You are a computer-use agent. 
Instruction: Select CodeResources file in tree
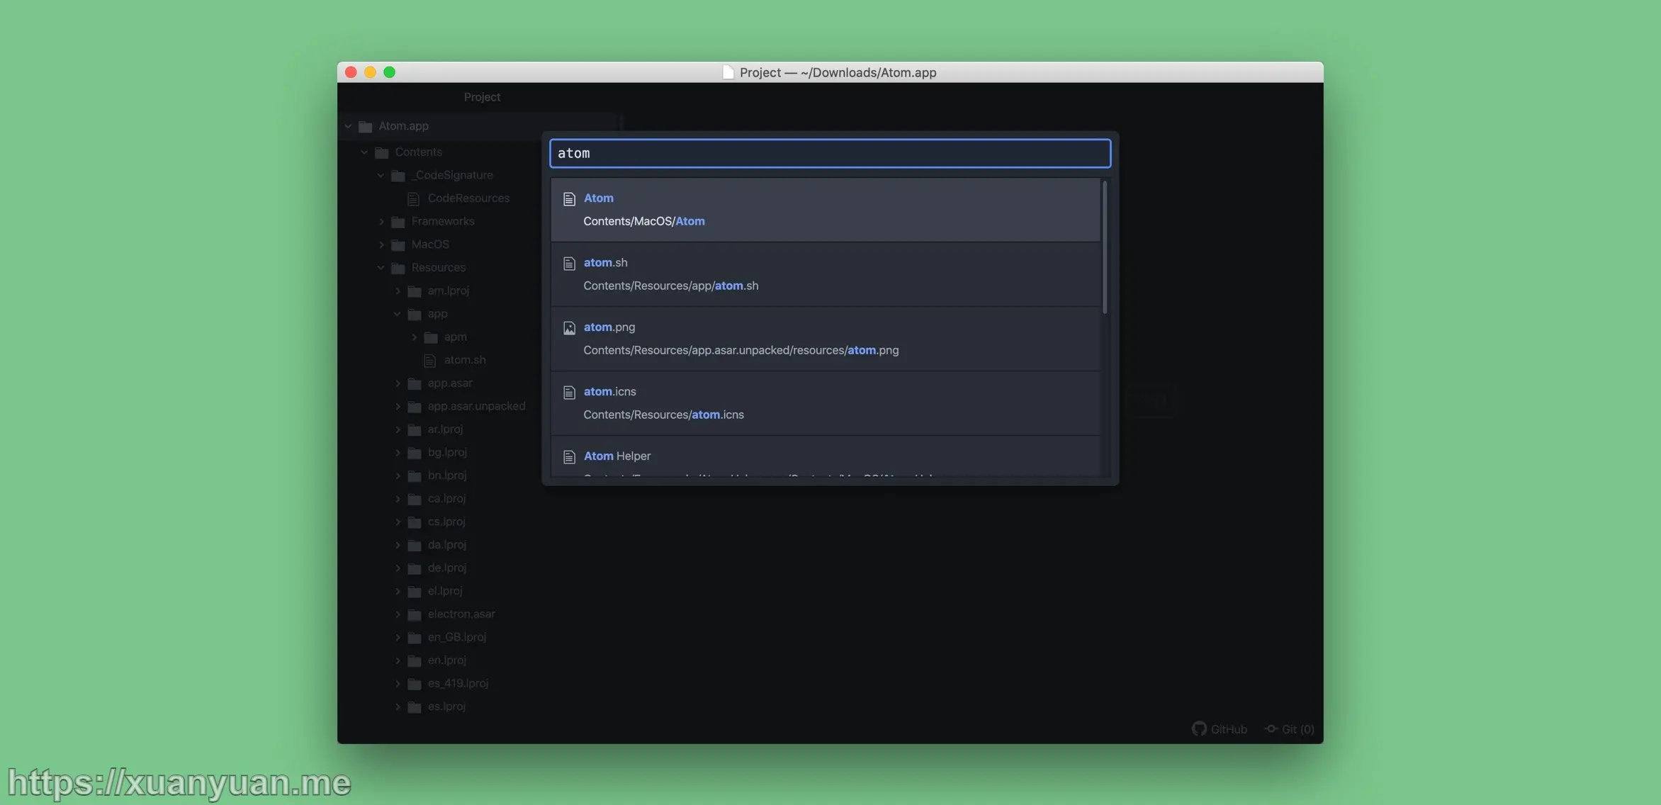pos(468,198)
